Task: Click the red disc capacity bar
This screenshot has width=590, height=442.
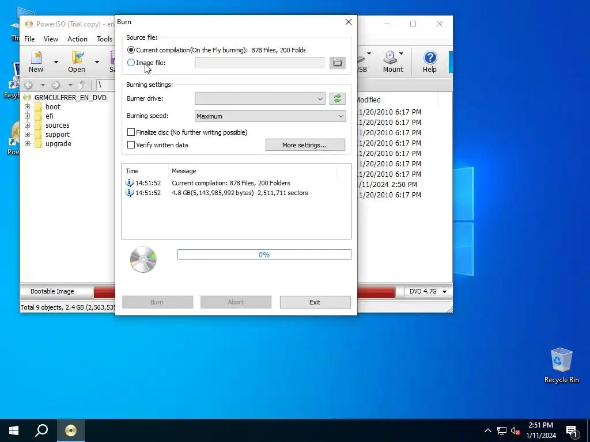Action: point(376,292)
